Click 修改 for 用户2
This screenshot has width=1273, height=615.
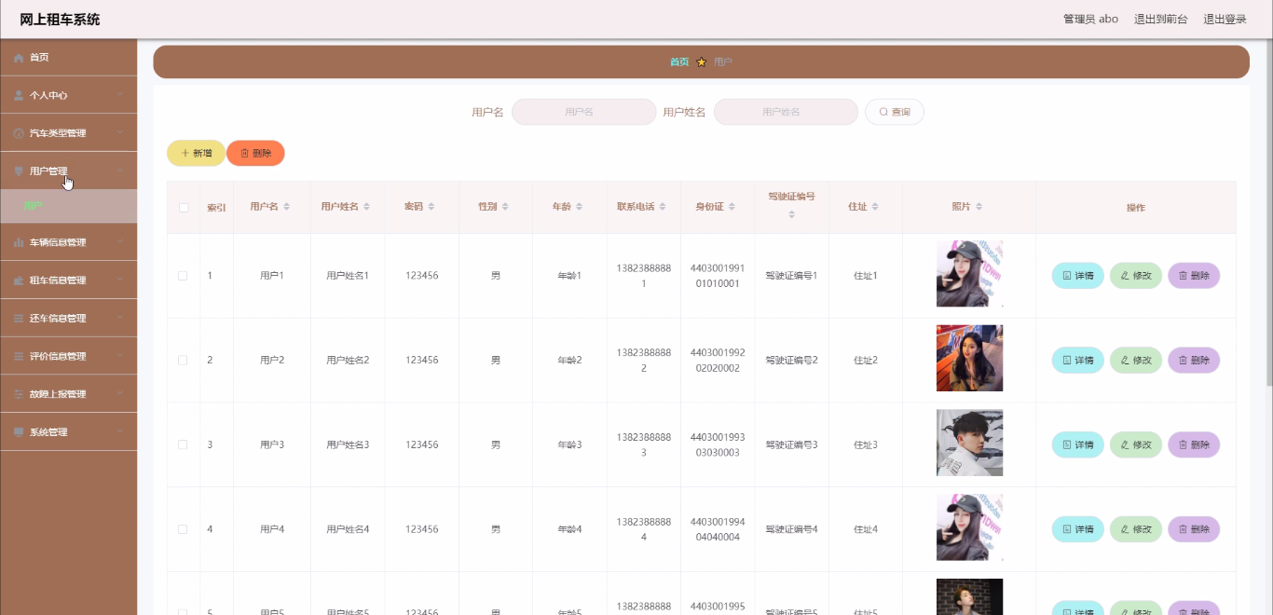point(1136,360)
